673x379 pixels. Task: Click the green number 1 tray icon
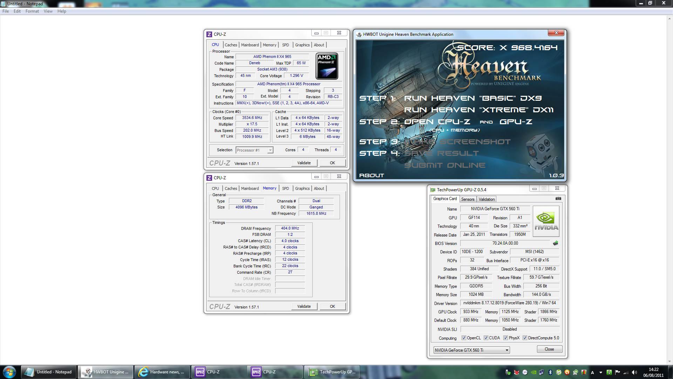coord(609,372)
